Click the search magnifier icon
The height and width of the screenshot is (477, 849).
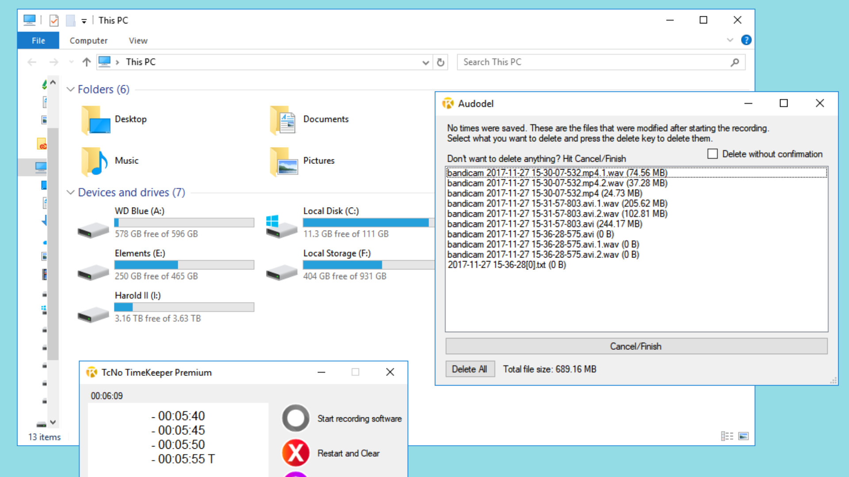coord(734,62)
